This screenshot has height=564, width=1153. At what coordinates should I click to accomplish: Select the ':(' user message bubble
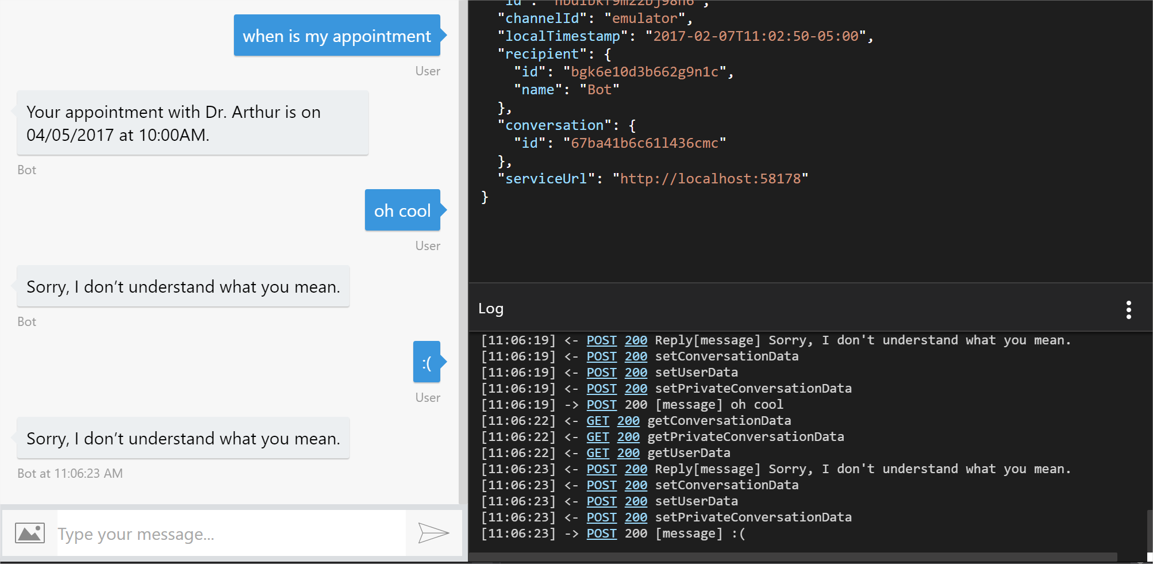[x=426, y=362]
